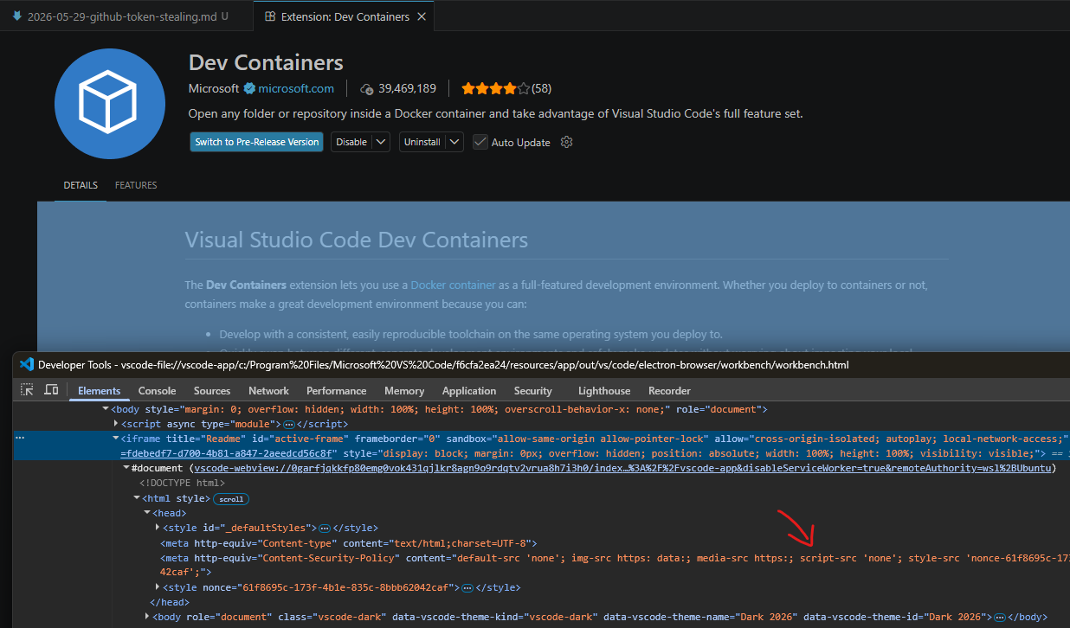Toggle the Auto Update checkbox

tap(480, 142)
